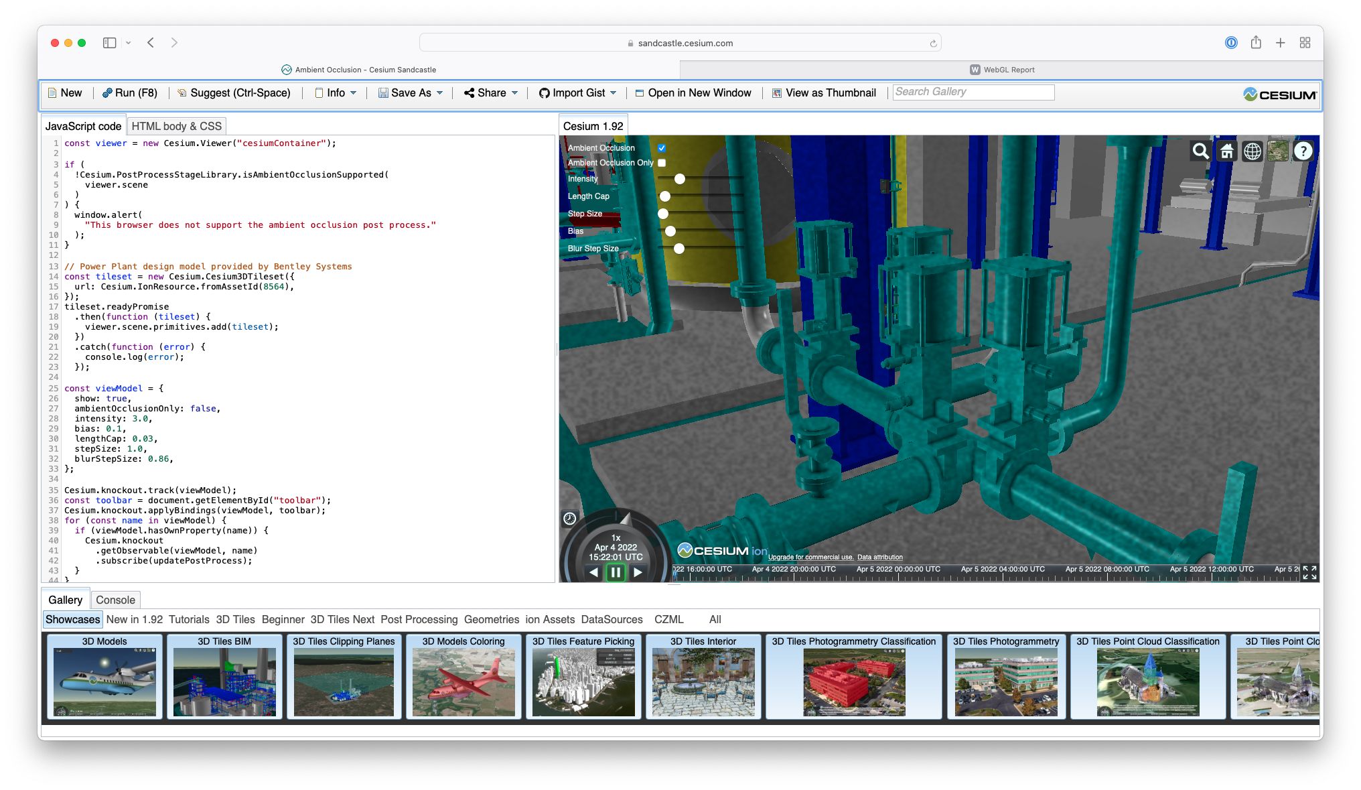Viewport: 1361px width, 790px height.
Task: Click the pause button
Action: [616, 572]
